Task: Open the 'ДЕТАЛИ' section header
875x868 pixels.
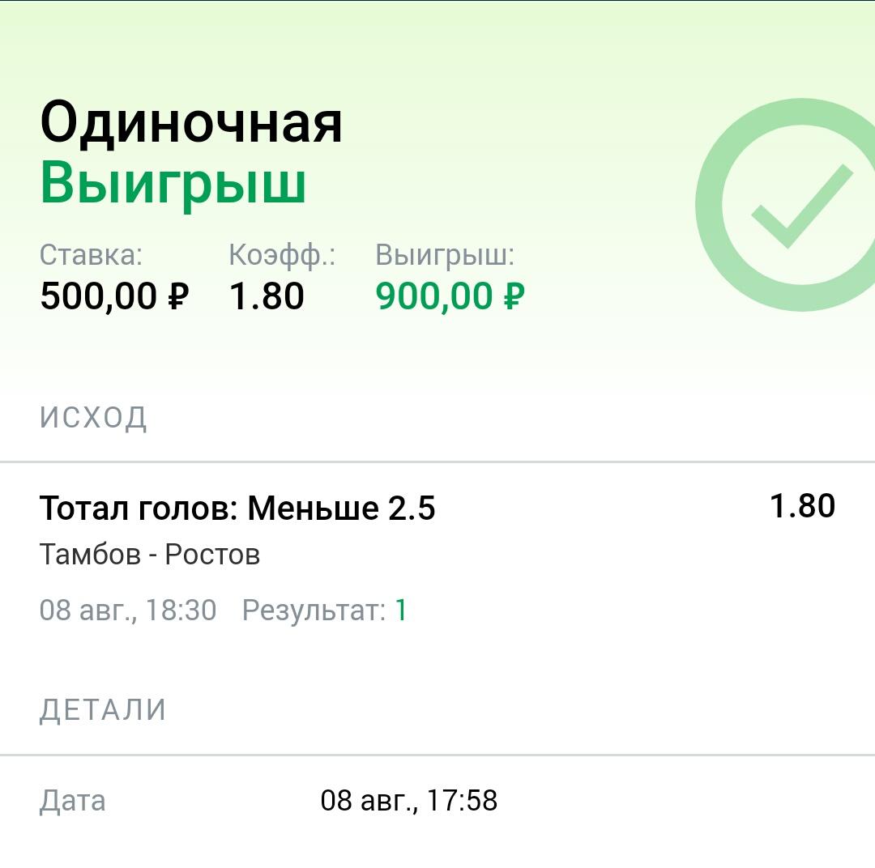Action: [x=103, y=710]
